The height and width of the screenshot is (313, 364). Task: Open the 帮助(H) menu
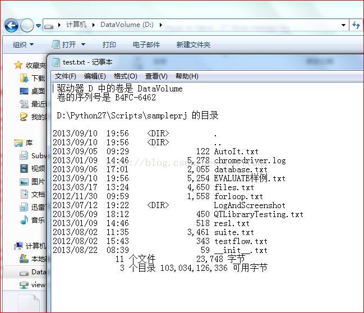click(x=187, y=76)
